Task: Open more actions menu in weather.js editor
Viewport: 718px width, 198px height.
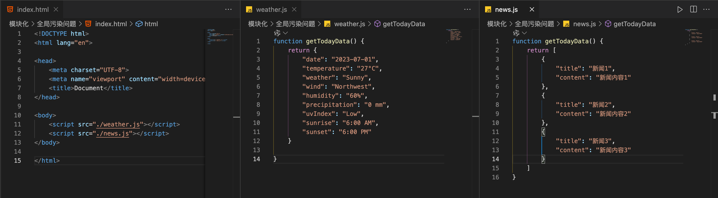Action: click(467, 10)
